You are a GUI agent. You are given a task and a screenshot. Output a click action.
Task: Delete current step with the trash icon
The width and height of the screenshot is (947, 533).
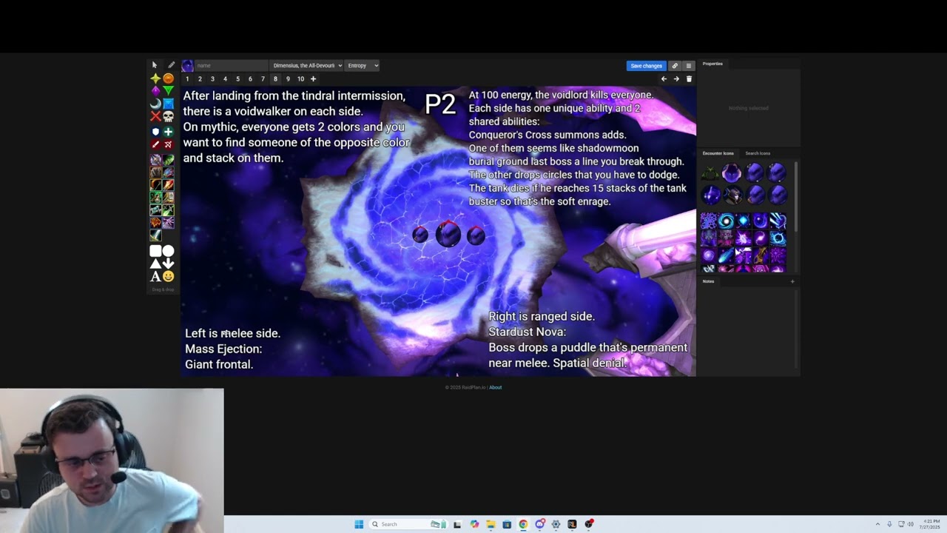pyautogui.click(x=689, y=79)
